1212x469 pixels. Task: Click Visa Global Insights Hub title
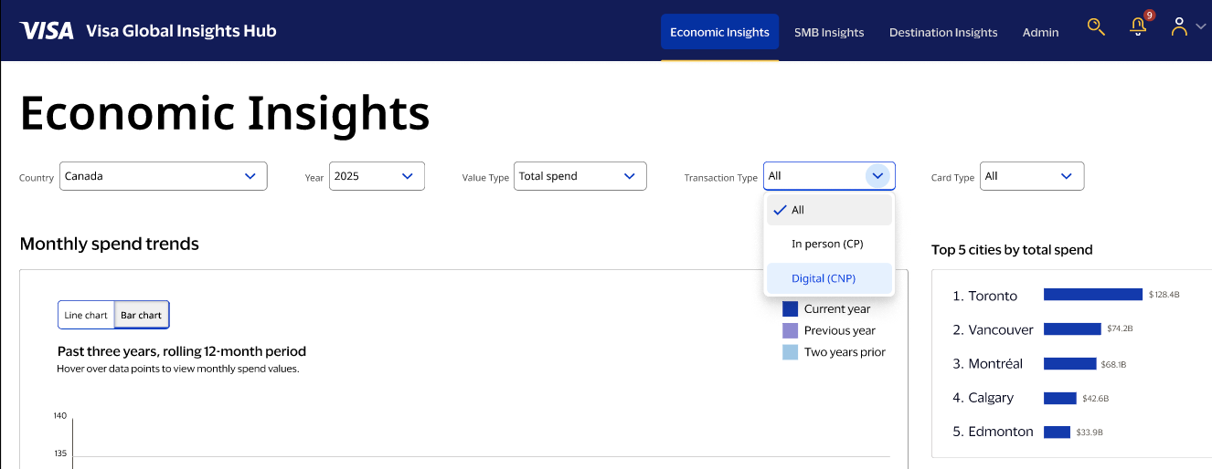181,31
